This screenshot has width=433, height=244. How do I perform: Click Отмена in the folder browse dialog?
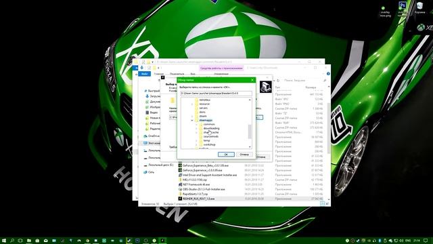[x=244, y=155]
